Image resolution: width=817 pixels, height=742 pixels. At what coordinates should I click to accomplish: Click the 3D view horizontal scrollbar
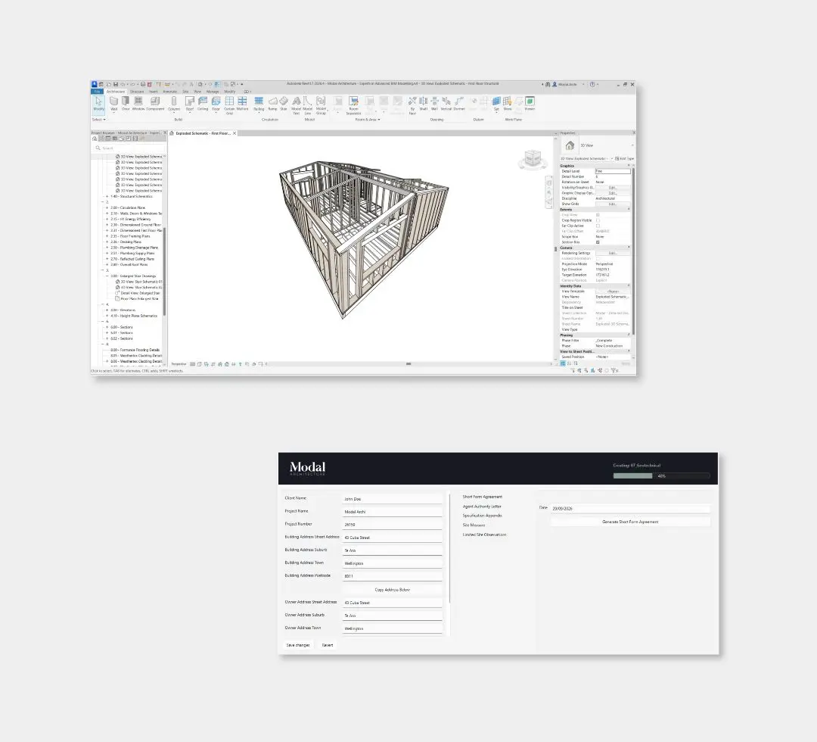pos(408,364)
